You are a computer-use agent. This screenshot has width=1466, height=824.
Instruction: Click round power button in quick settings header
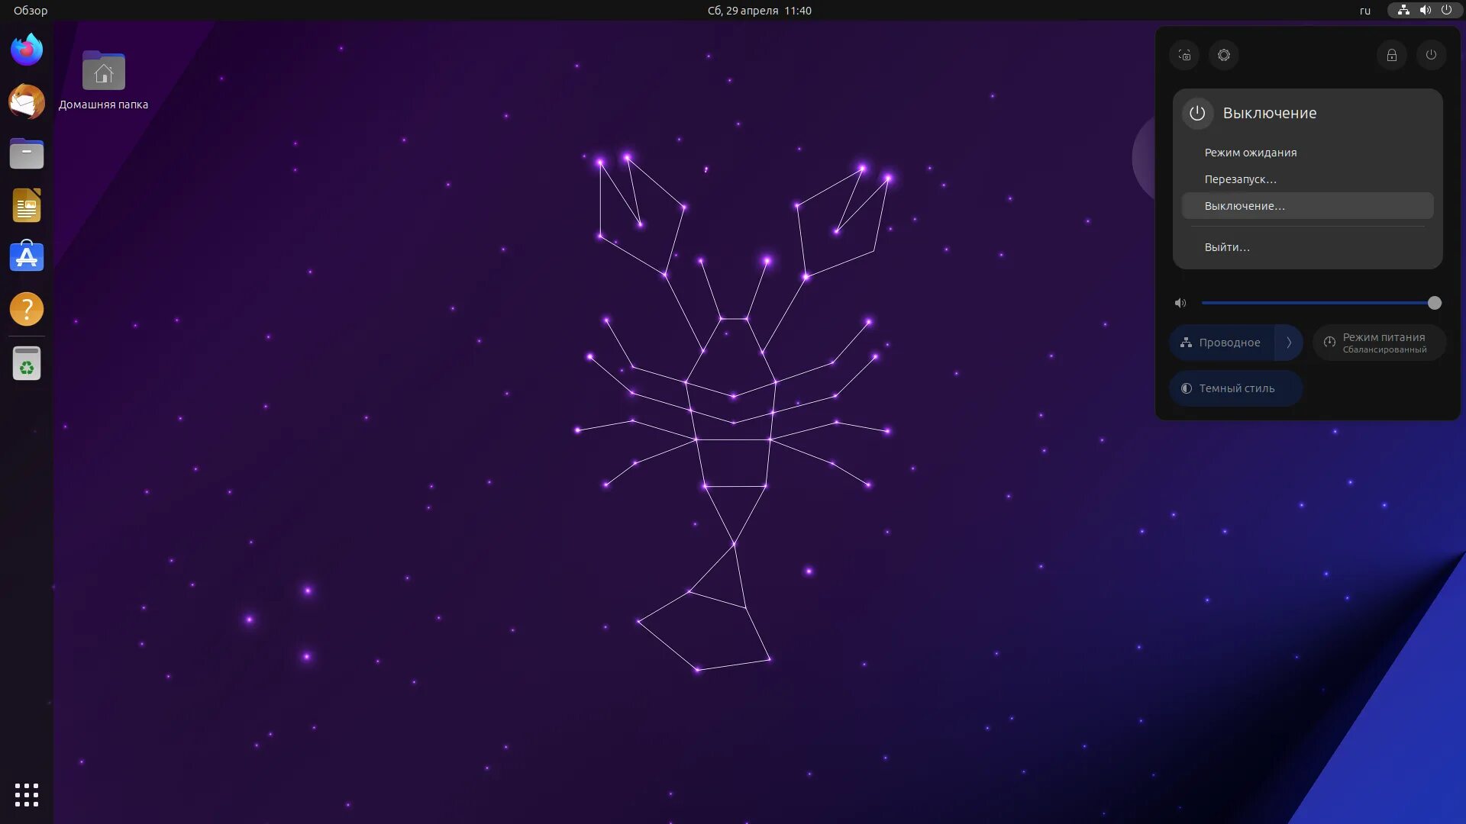click(1432, 55)
